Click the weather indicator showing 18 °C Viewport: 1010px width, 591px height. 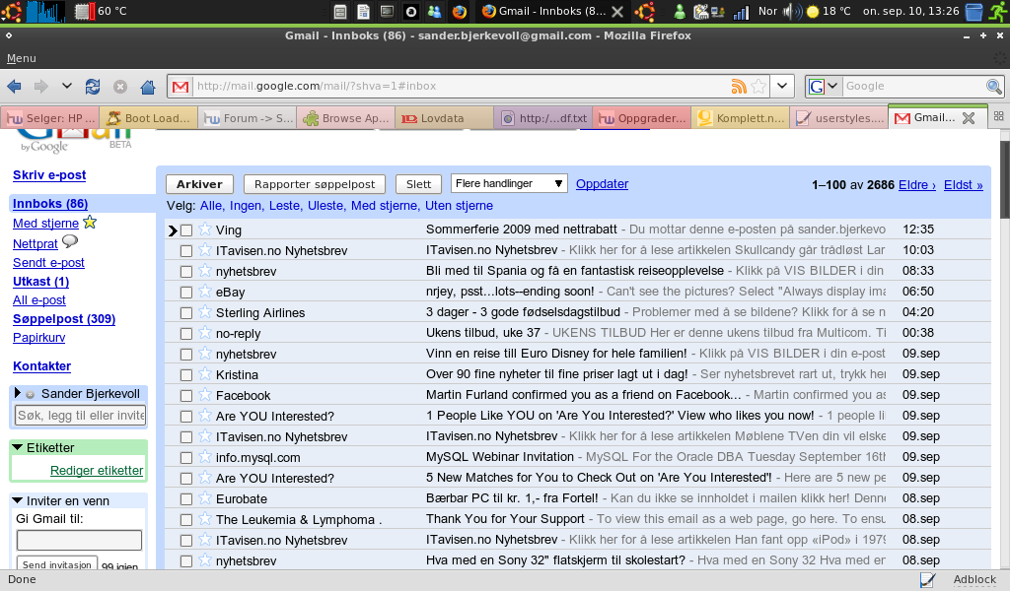click(x=829, y=11)
